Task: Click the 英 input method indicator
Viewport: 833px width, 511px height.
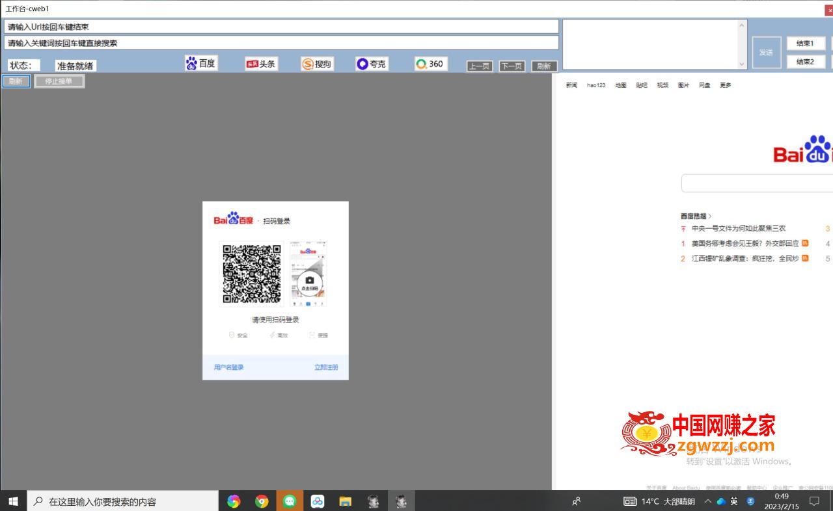Action: click(x=734, y=501)
